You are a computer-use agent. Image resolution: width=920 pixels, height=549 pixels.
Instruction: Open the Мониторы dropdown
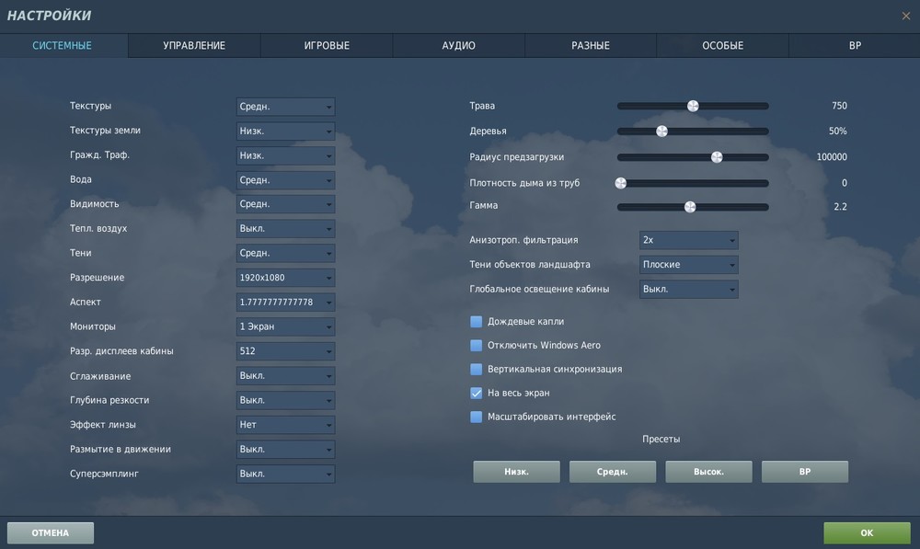(286, 326)
